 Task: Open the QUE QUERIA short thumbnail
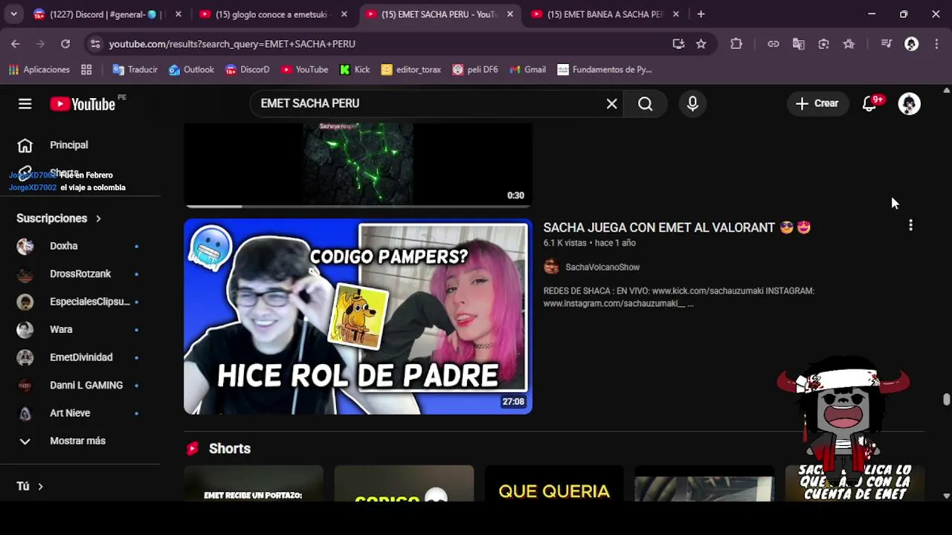[x=554, y=483]
